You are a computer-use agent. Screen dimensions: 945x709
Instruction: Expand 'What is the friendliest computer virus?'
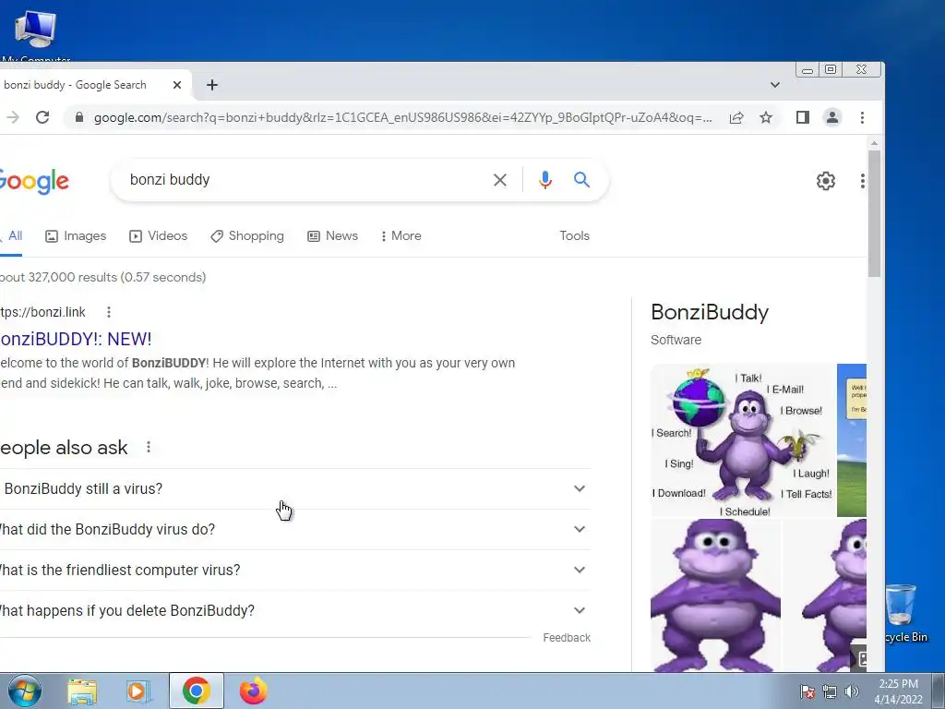click(x=294, y=570)
